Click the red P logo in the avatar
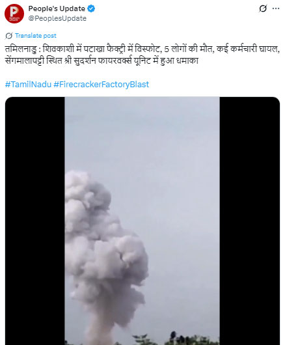The width and height of the screenshot is (285, 345). tap(14, 13)
